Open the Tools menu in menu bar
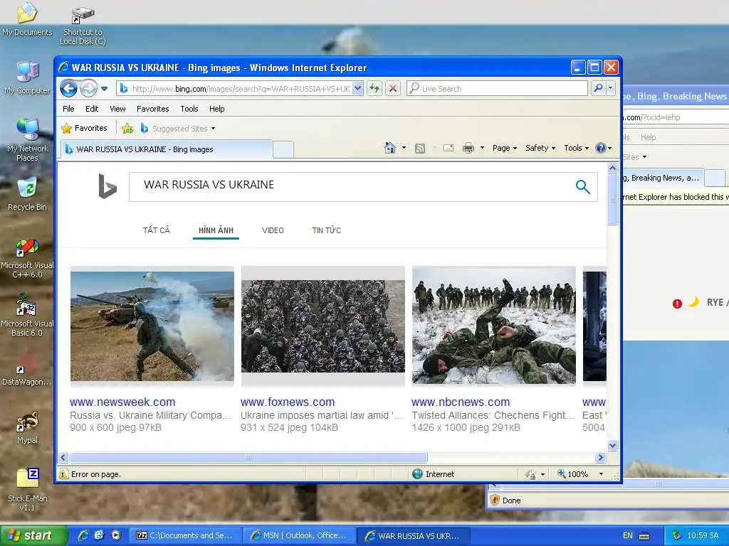The image size is (729, 546). pyautogui.click(x=189, y=109)
